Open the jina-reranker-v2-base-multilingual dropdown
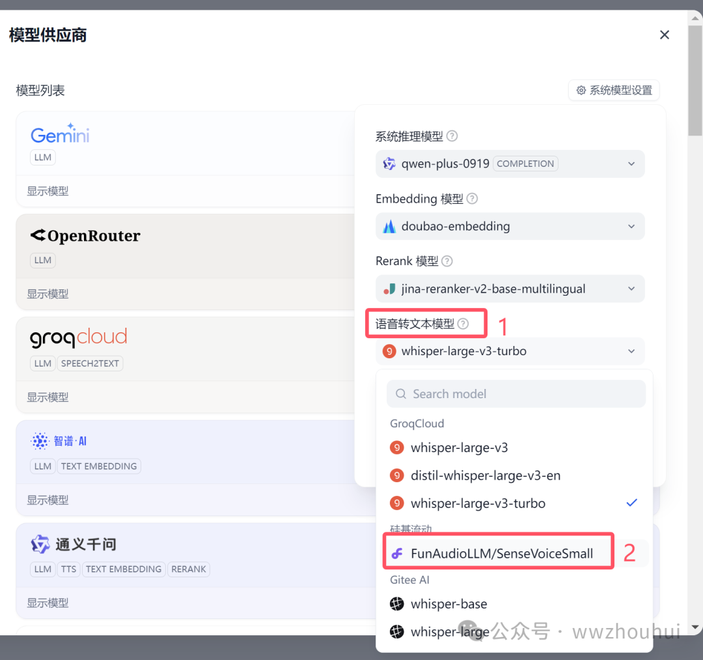The image size is (703, 660). coord(510,289)
